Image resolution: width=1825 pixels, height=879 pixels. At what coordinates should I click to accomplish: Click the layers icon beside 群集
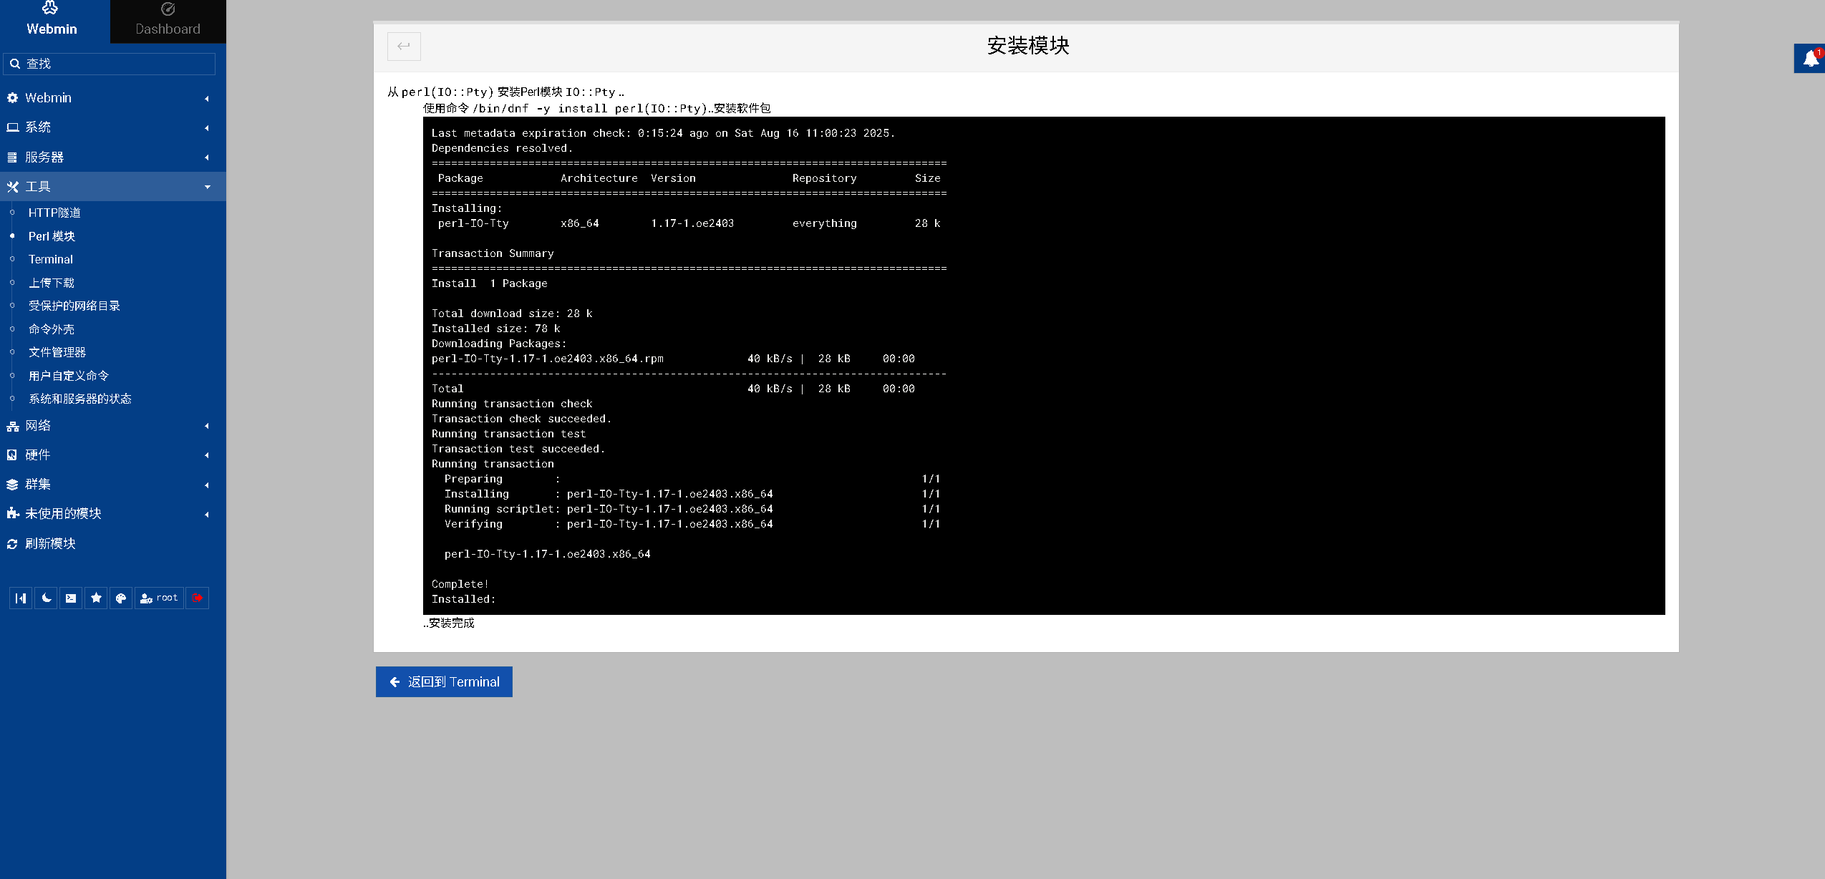[12, 485]
